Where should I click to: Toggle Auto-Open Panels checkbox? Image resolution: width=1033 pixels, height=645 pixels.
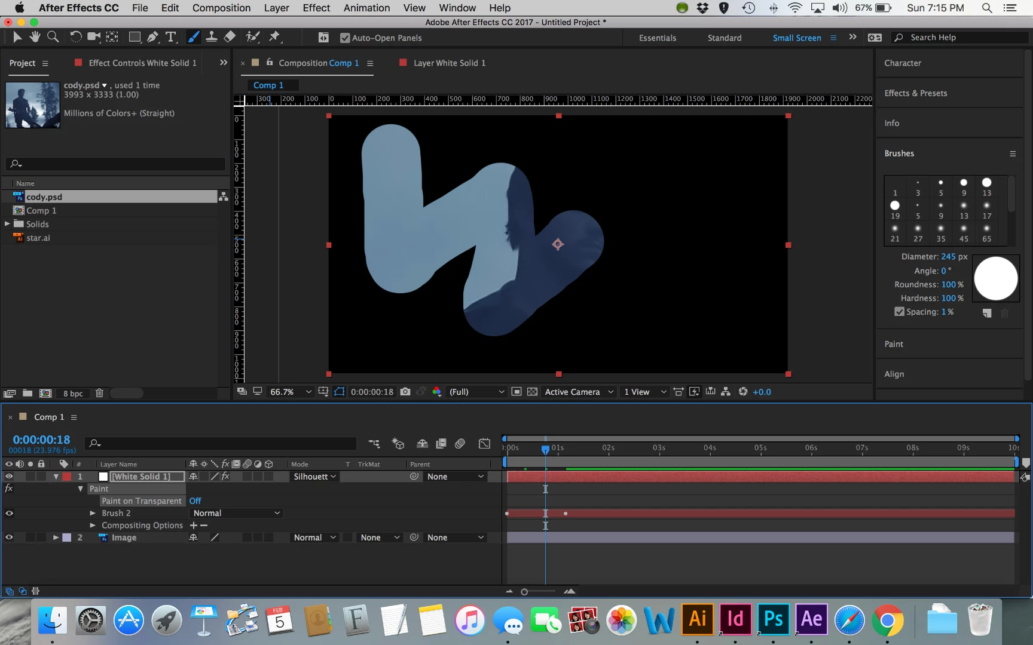click(344, 38)
